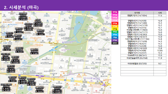Select the 마곡한솔솔파크 (05/258) table row
The height and width of the screenshot is (94, 168).
[143, 58]
